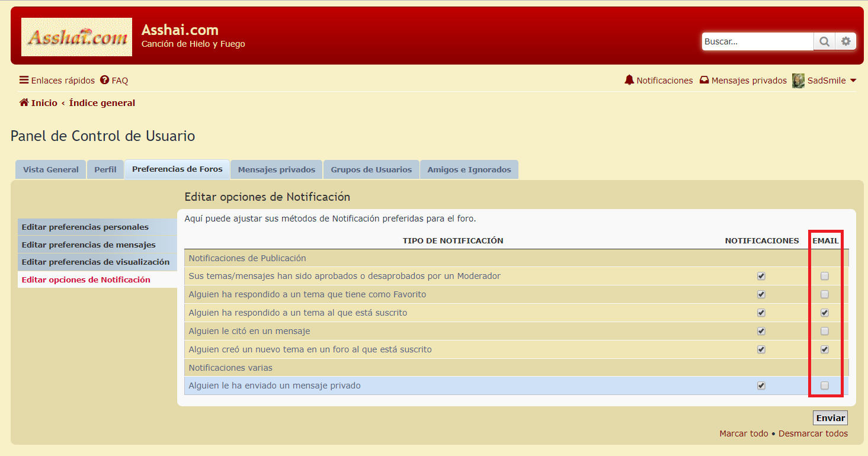The height and width of the screenshot is (456, 868).
Task: Open the Enlaces rápidos menu
Action: pos(57,80)
